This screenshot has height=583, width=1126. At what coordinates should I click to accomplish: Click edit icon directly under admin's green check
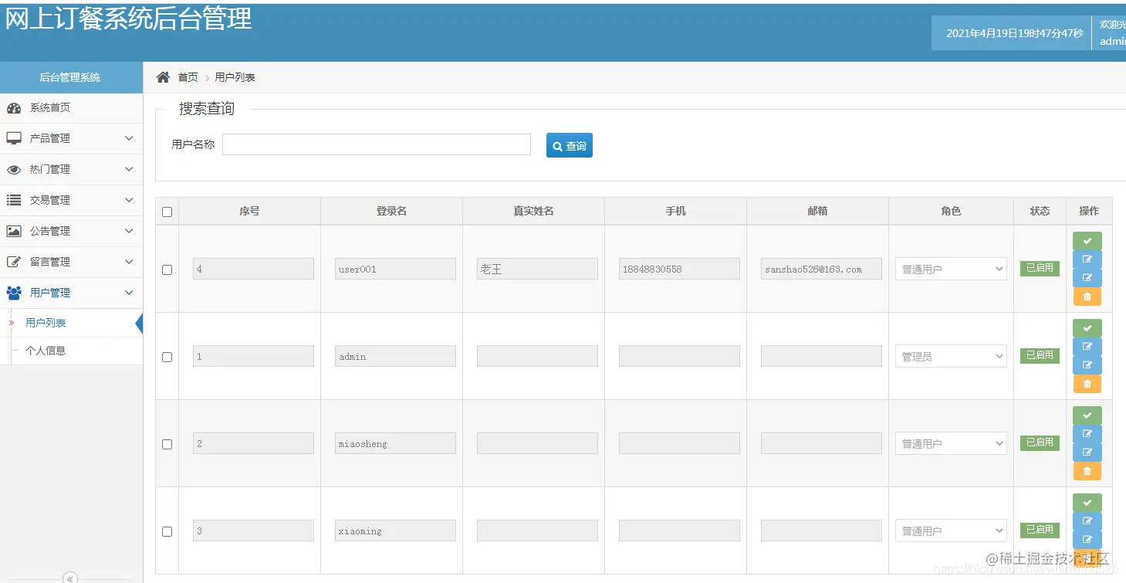click(1087, 347)
